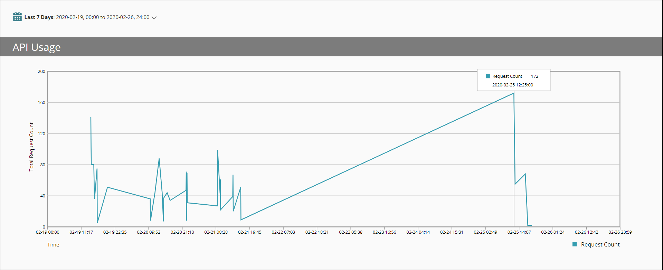Screen dimensions: 663x270
Task: Click x-axis label 02-26 01:24
Action: click(553, 232)
